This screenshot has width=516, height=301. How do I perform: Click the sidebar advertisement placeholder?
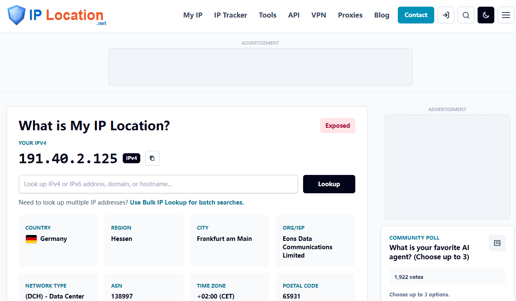(448, 167)
